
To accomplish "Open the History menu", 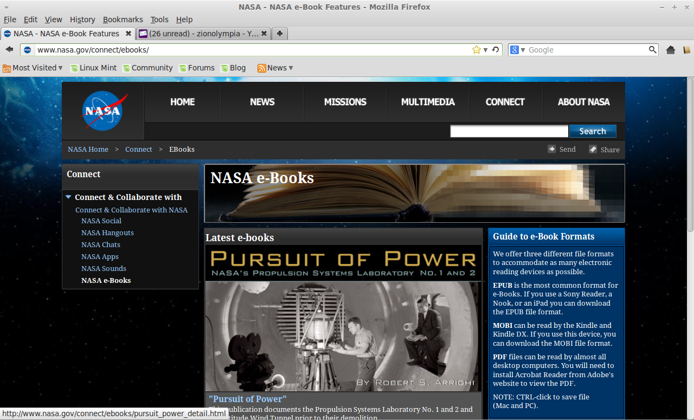I will click(82, 20).
